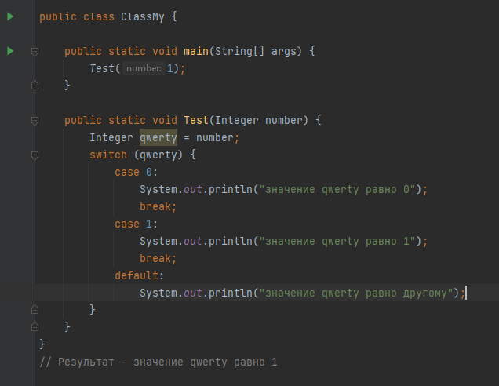Click 'case 0:' label

(x=136, y=172)
